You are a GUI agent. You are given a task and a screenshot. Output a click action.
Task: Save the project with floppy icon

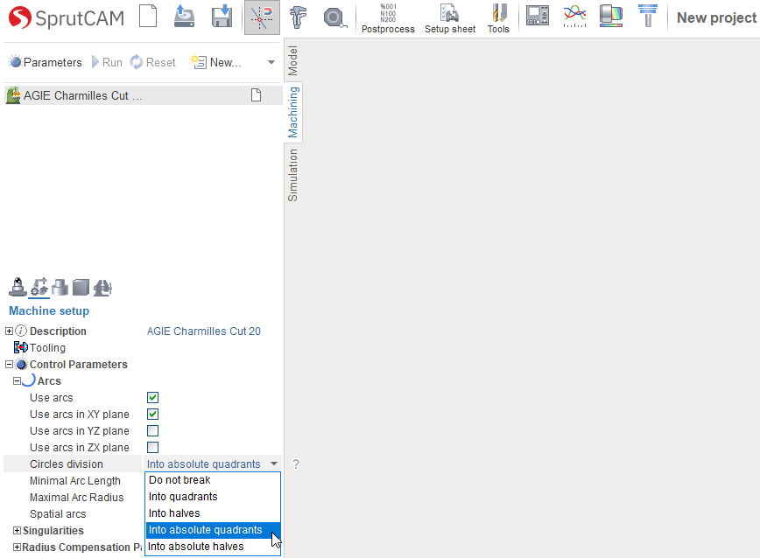click(222, 17)
